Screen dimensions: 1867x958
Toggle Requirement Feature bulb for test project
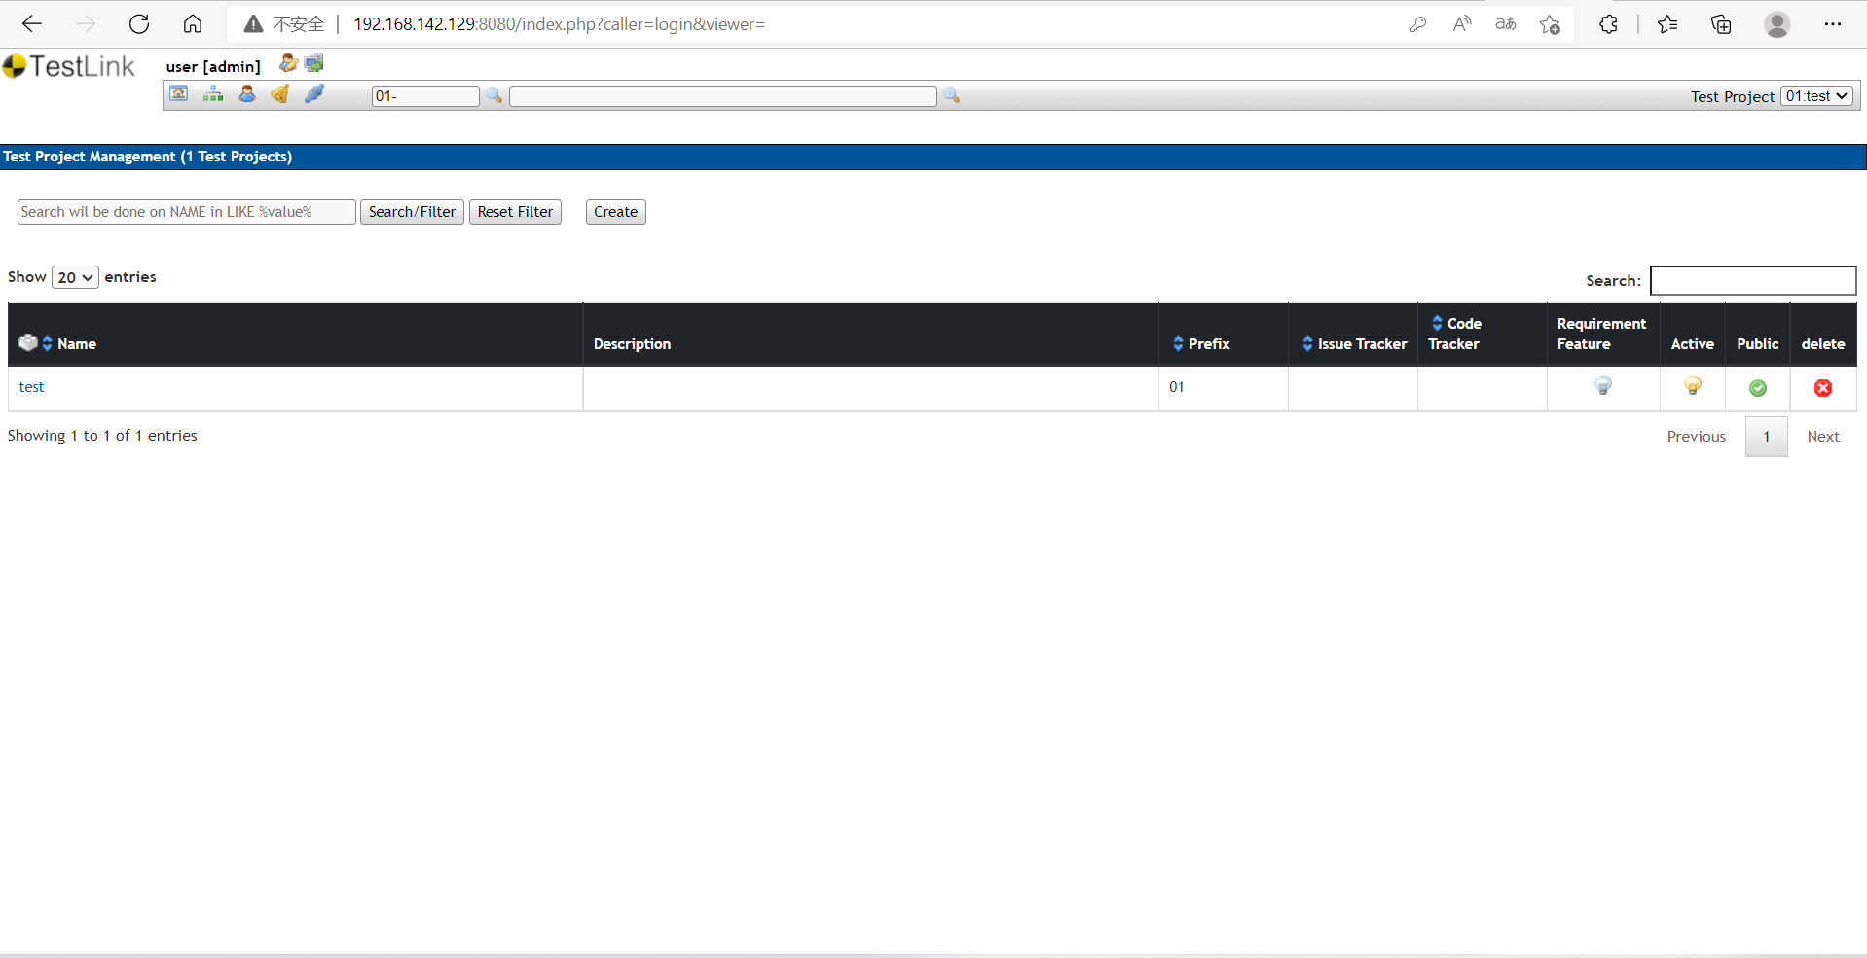pos(1603,387)
